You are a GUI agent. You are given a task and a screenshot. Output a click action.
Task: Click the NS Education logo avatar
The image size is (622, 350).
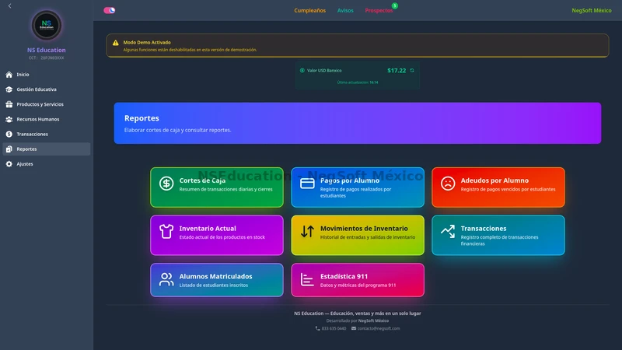tap(47, 26)
